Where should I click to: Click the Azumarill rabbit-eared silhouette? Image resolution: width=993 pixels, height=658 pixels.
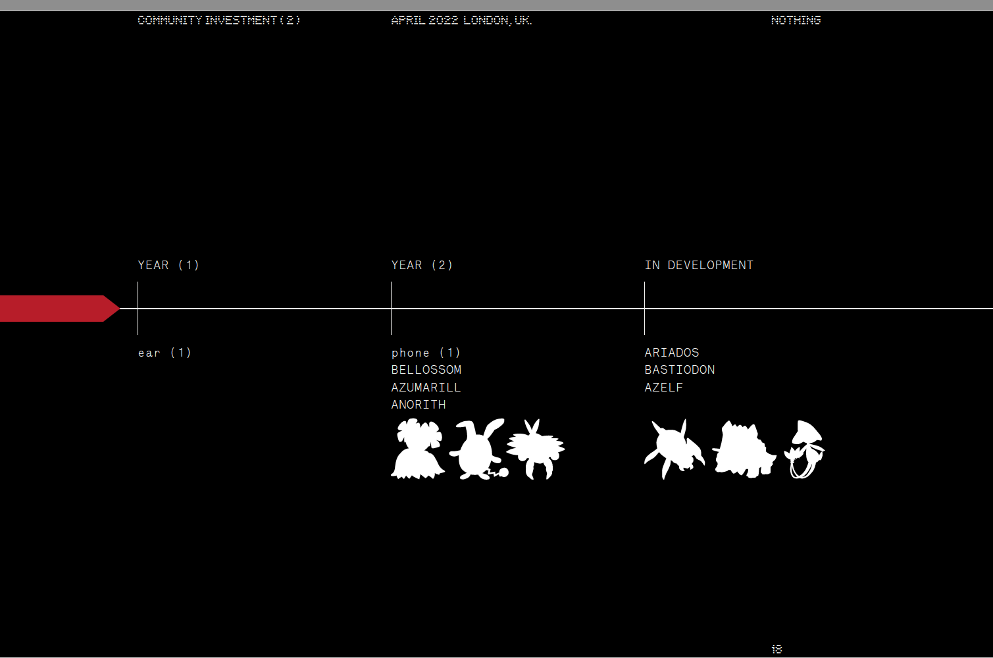(476, 449)
